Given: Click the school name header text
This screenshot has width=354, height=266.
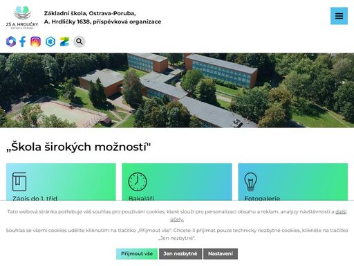Looking at the screenshot, I should click(102, 17).
